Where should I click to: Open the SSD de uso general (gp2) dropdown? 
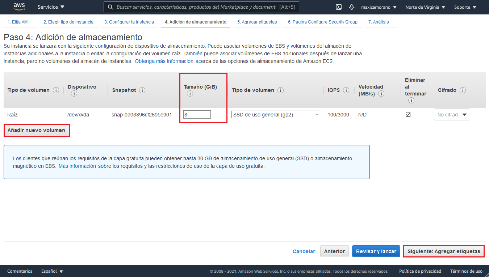276,115
